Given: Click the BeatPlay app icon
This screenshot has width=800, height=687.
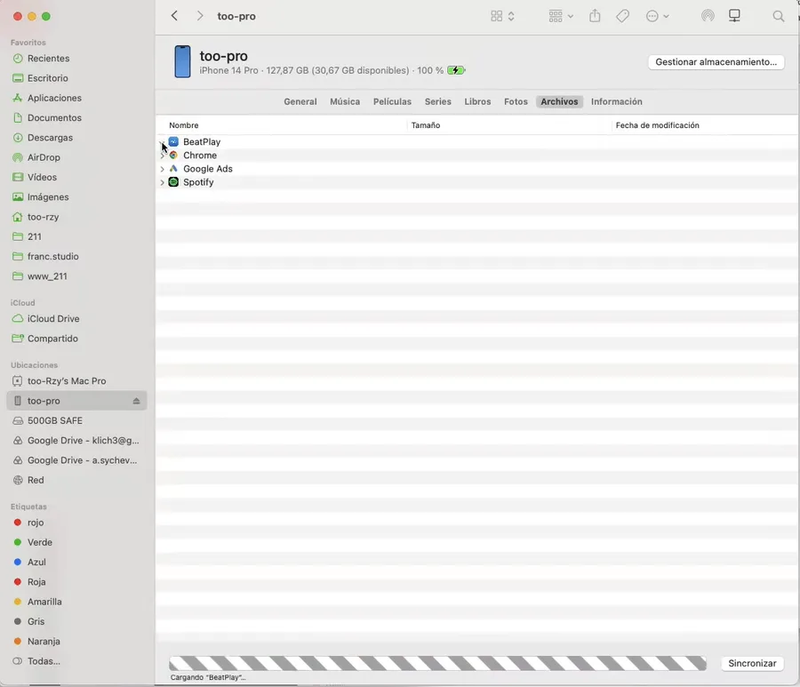Looking at the screenshot, I should (x=173, y=142).
